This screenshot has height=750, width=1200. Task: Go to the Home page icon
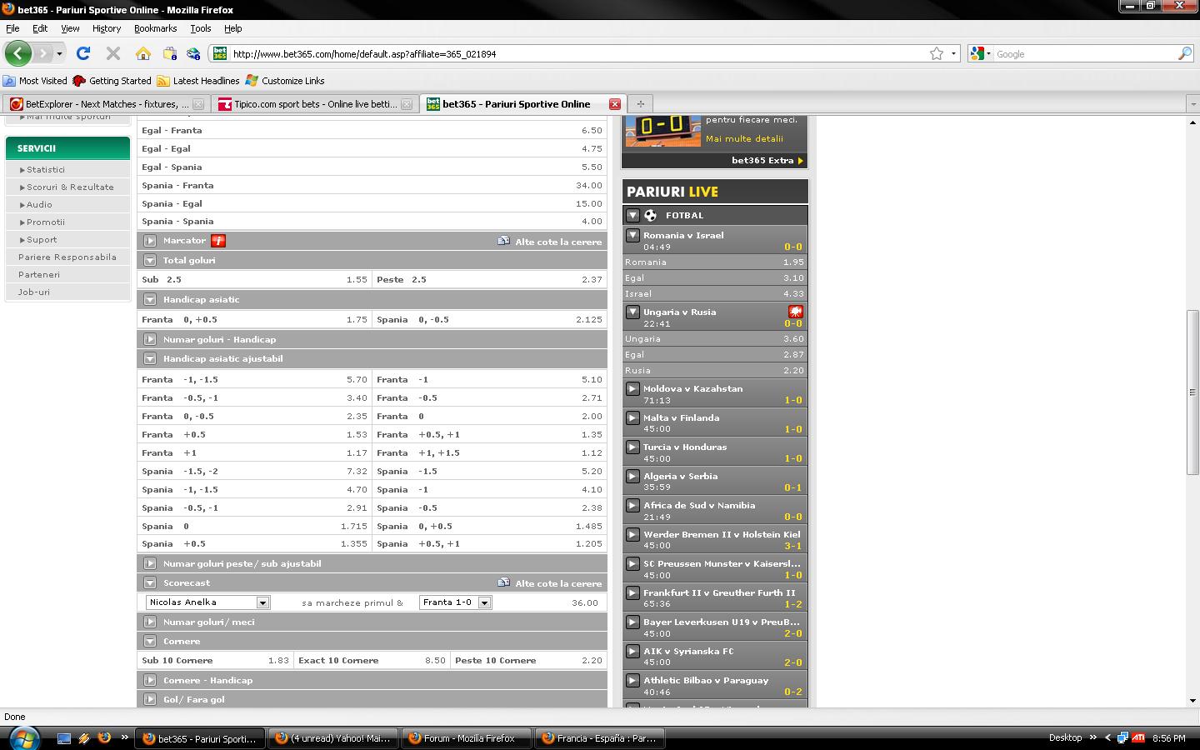[143, 53]
